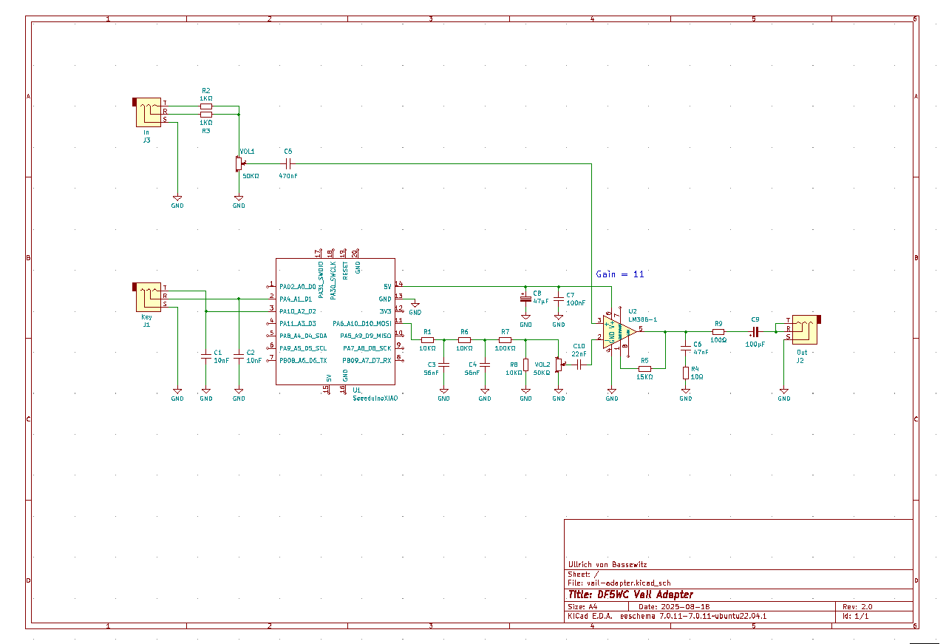Click the 'Sheet: /' field in title block

(583, 574)
